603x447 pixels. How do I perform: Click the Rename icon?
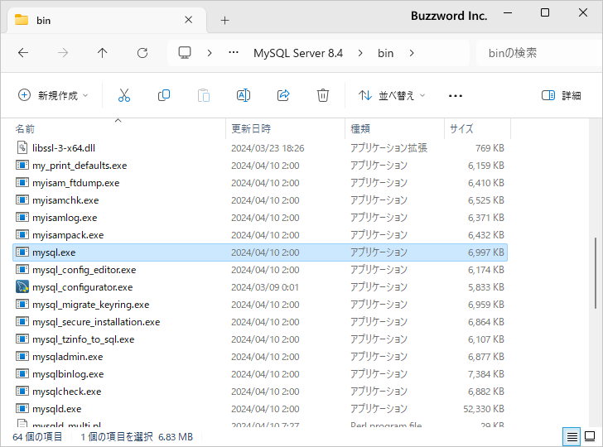coord(243,95)
